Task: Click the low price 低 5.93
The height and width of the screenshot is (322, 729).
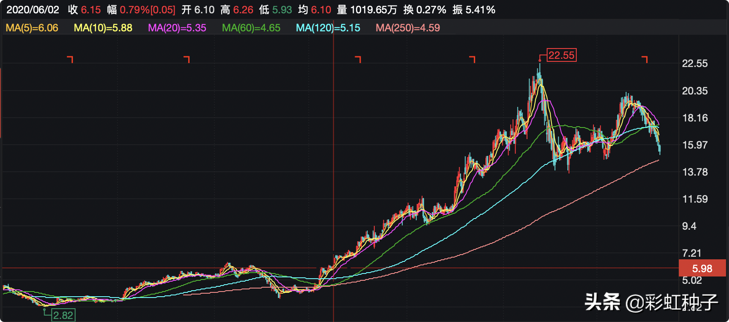Action: (276, 10)
